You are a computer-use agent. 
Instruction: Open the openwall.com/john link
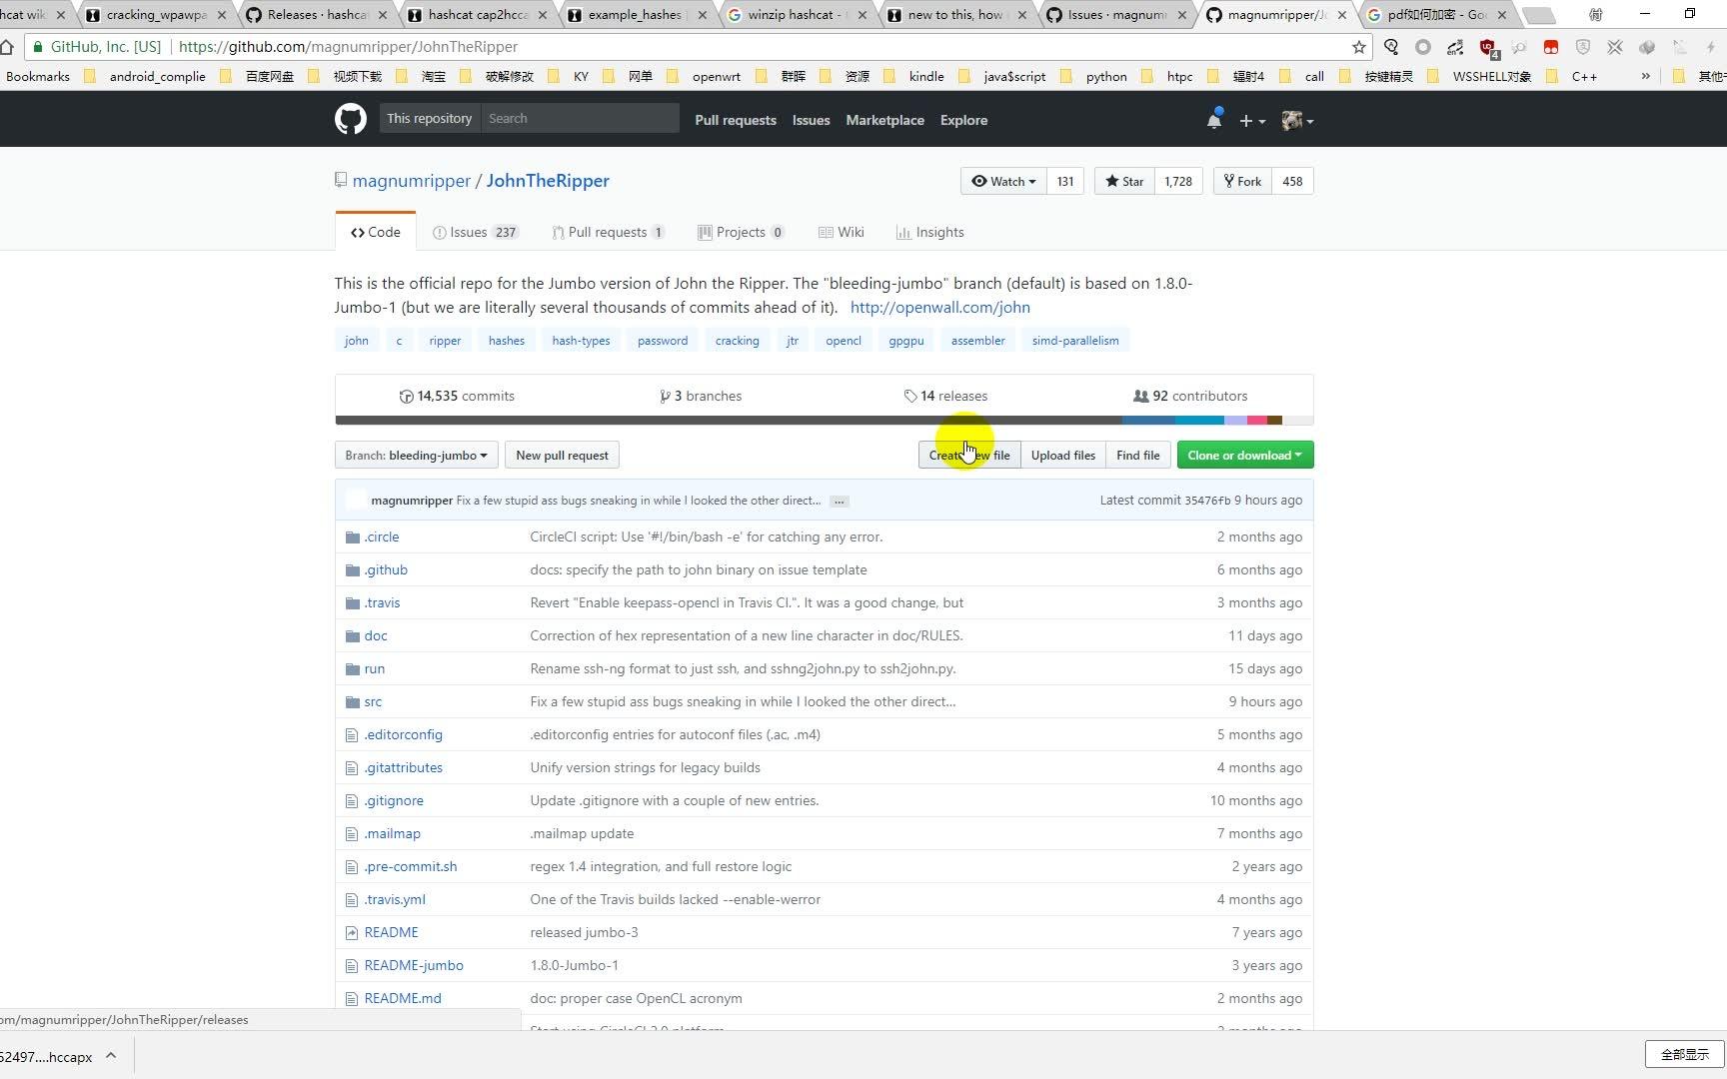[x=939, y=308]
